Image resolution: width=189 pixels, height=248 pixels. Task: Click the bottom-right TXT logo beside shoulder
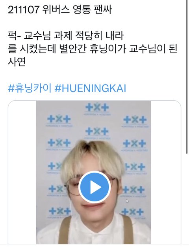(x=133, y=213)
